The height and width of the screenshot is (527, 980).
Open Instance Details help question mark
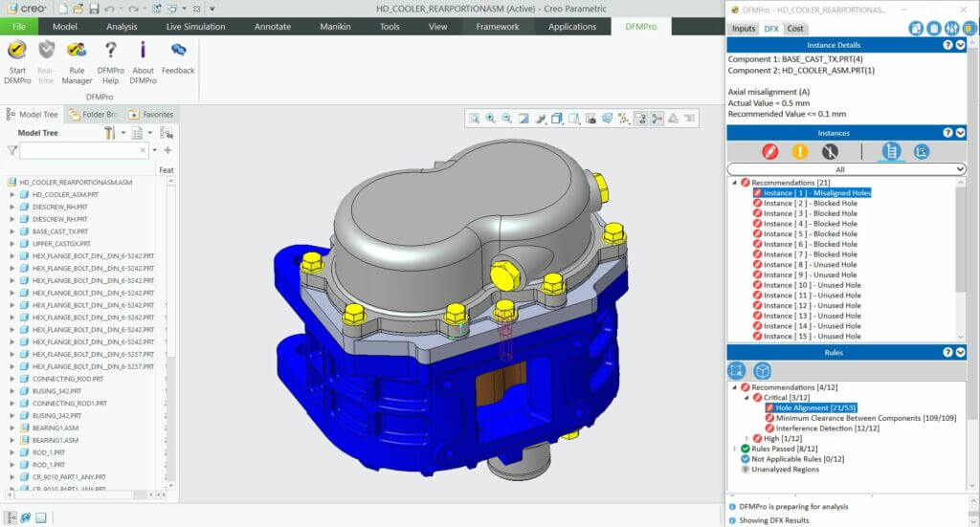coord(947,45)
